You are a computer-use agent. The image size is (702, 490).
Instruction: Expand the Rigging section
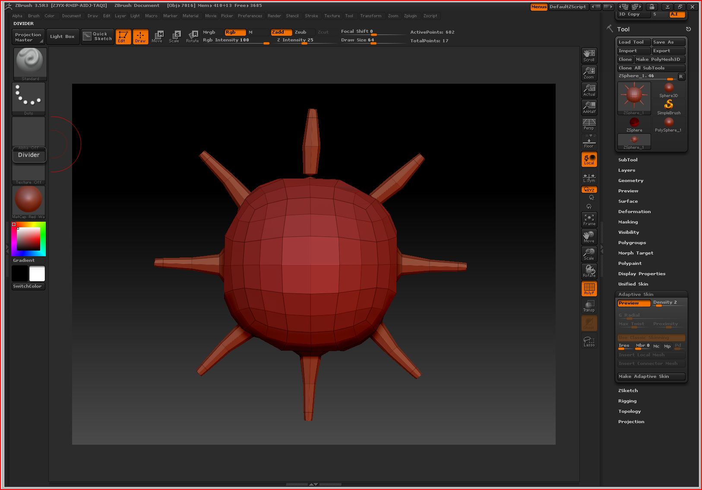point(627,401)
